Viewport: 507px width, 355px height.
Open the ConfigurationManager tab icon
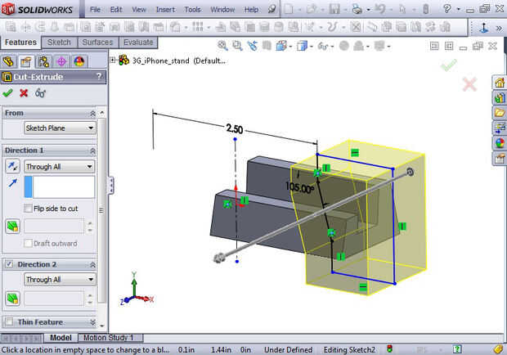pos(43,61)
